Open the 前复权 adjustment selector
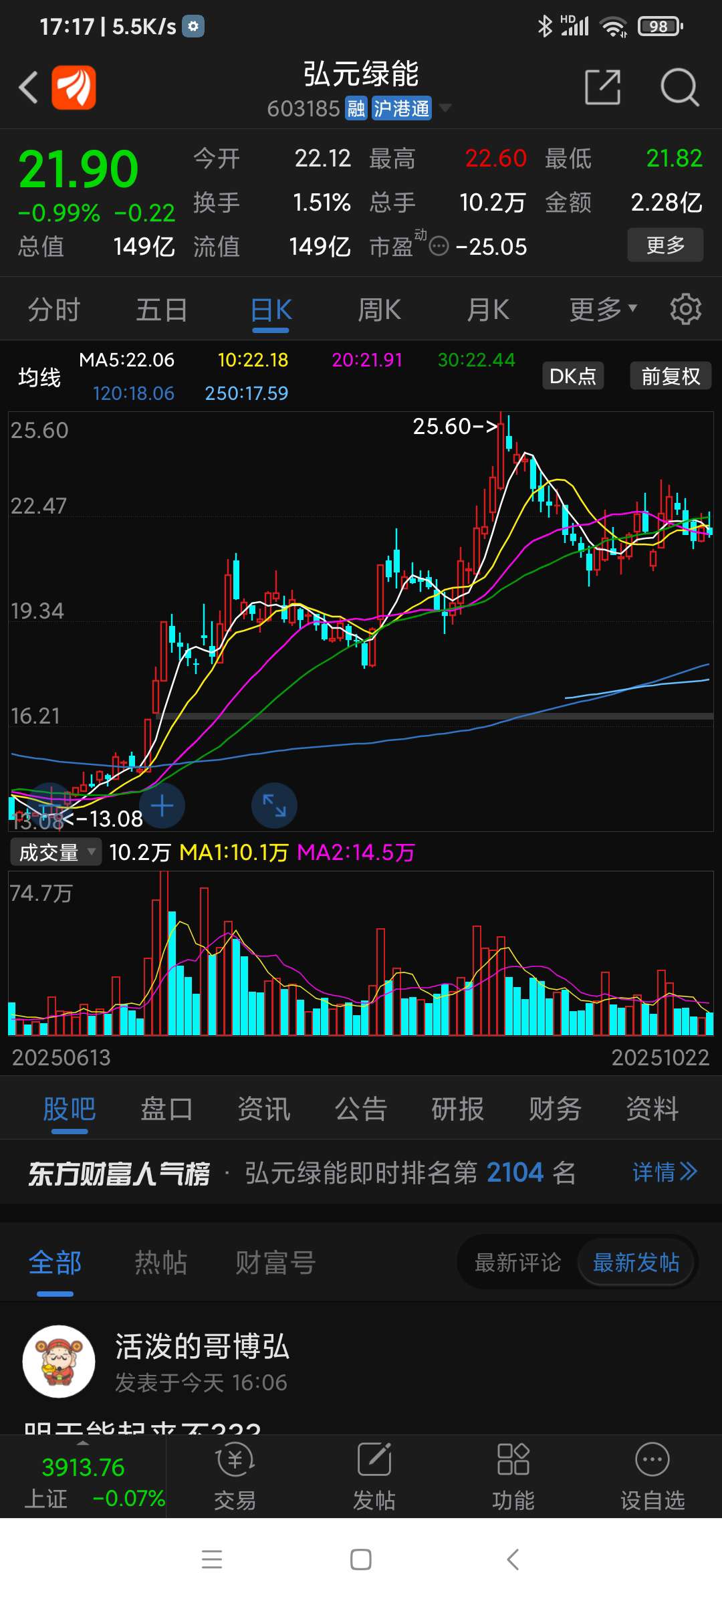 pos(671,376)
